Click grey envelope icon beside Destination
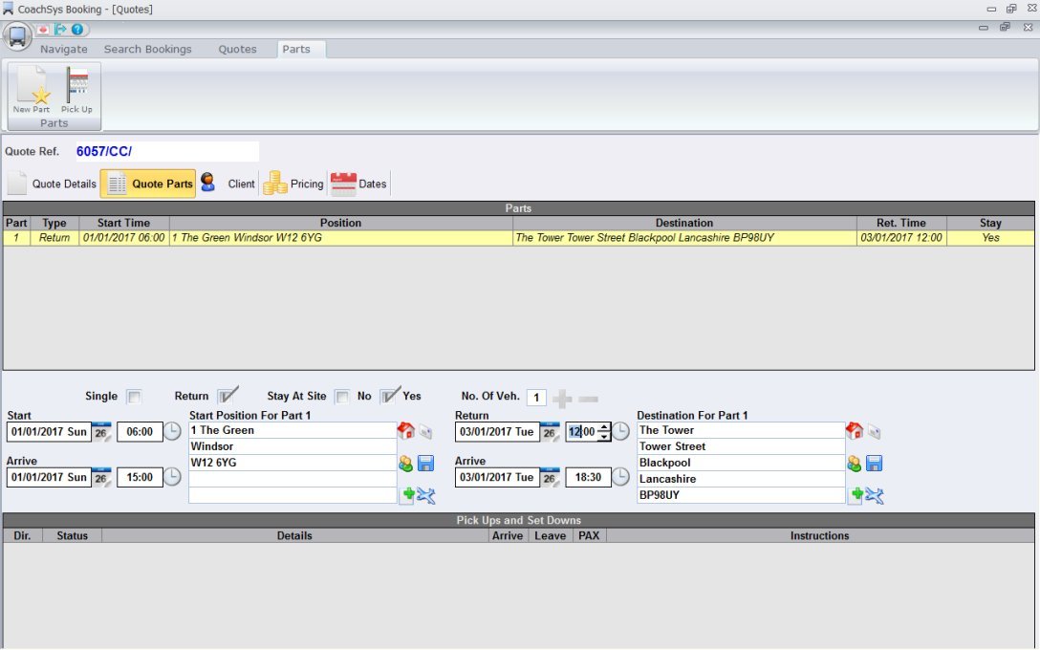The height and width of the screenshot is (650, 1040). coord(875,432)
